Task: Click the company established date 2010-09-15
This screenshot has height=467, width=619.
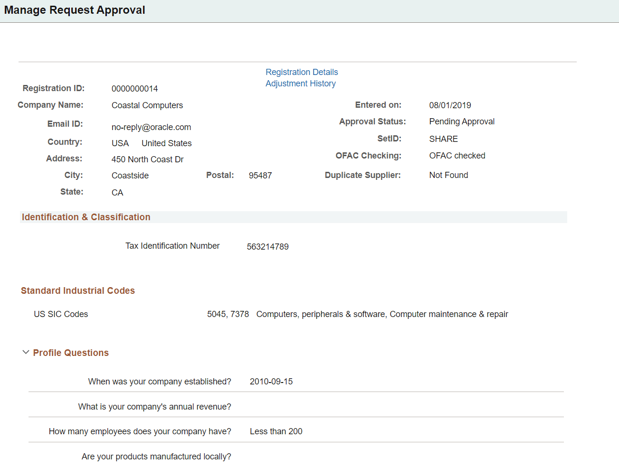Action: (x=271, y=381)
